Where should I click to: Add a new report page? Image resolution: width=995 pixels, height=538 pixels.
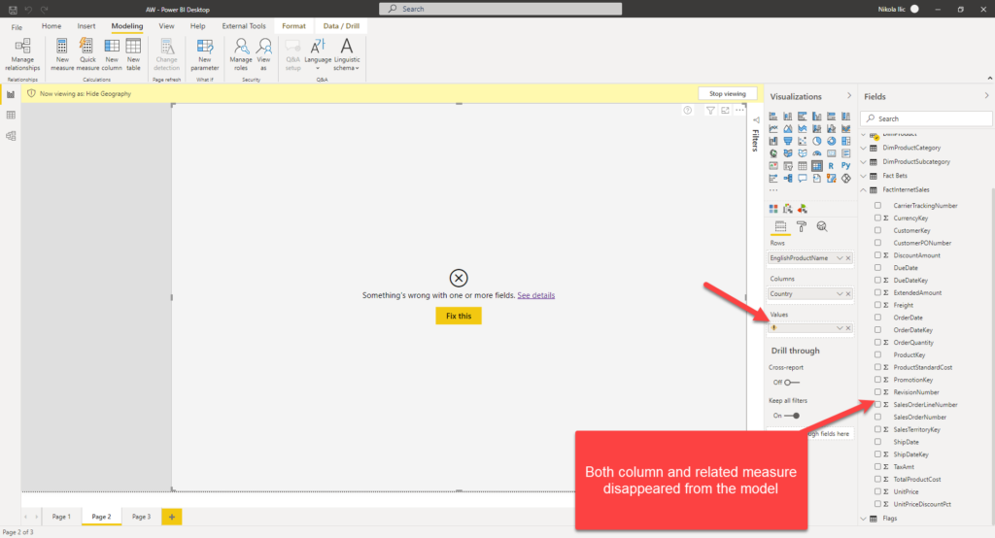point(171,517)
